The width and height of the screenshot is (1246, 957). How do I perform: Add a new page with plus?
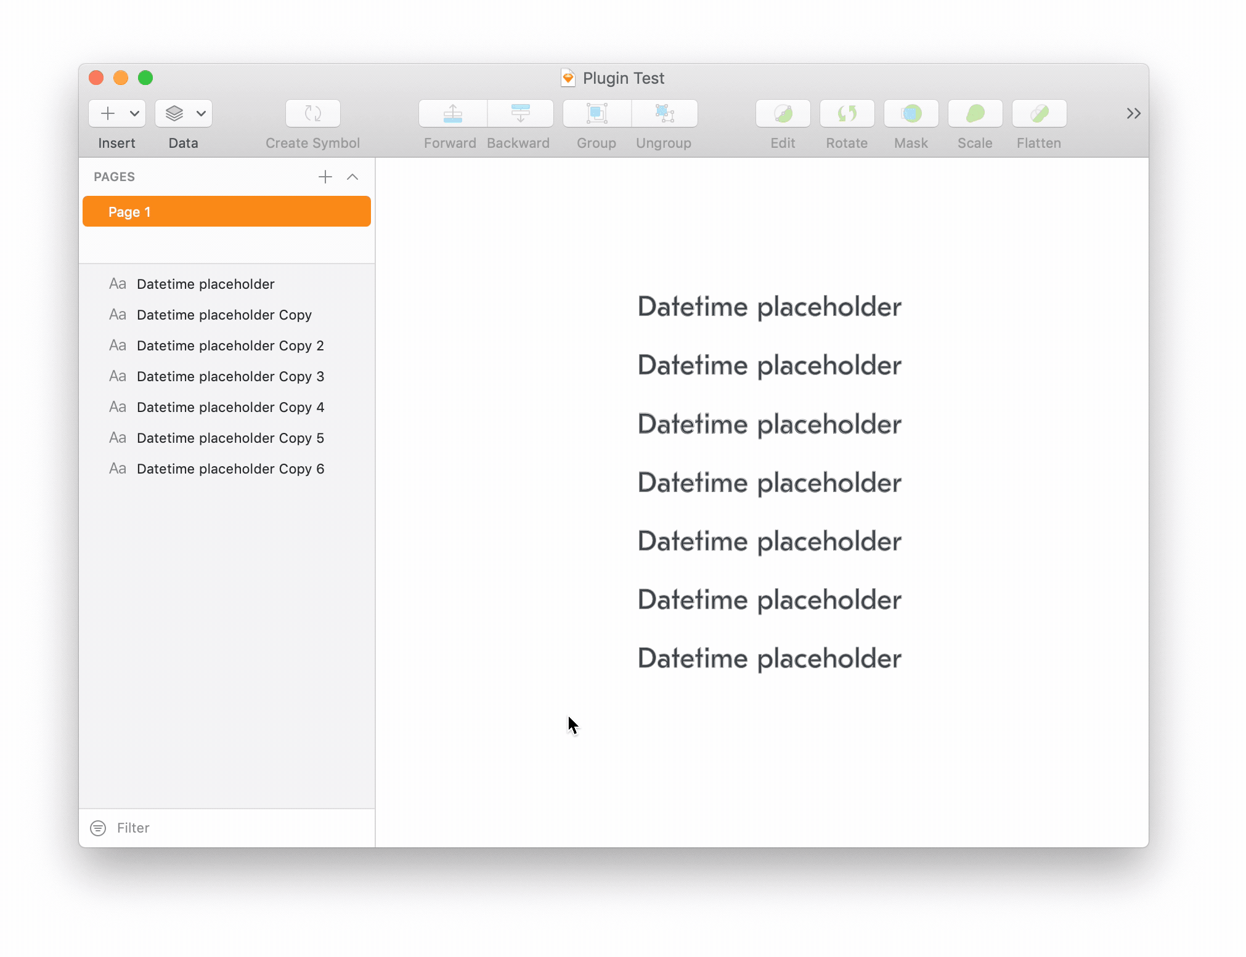(x=325, y=177)
